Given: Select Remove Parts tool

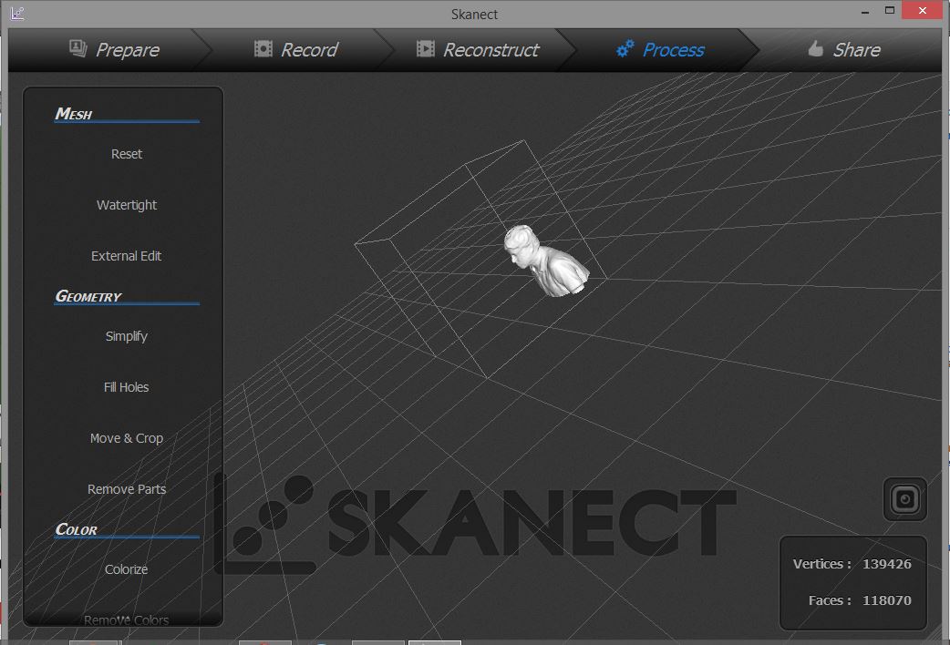Looking at the screenshot, I should 127,488.
